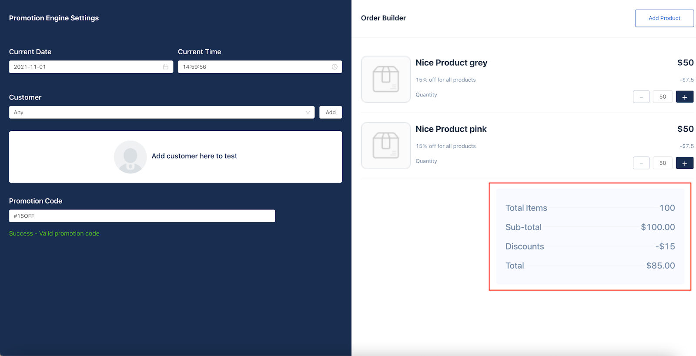Image resolution: width=696 pixels, height=356 pixels.
Task: Click the Discounts value -$15
Action: [665, 246]
